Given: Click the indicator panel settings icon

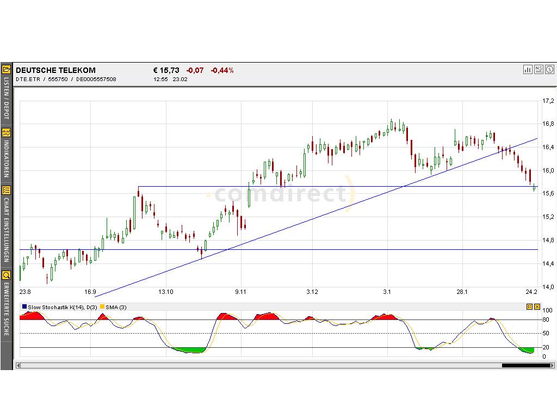Looking at the screenshot, I should point(529,307).
